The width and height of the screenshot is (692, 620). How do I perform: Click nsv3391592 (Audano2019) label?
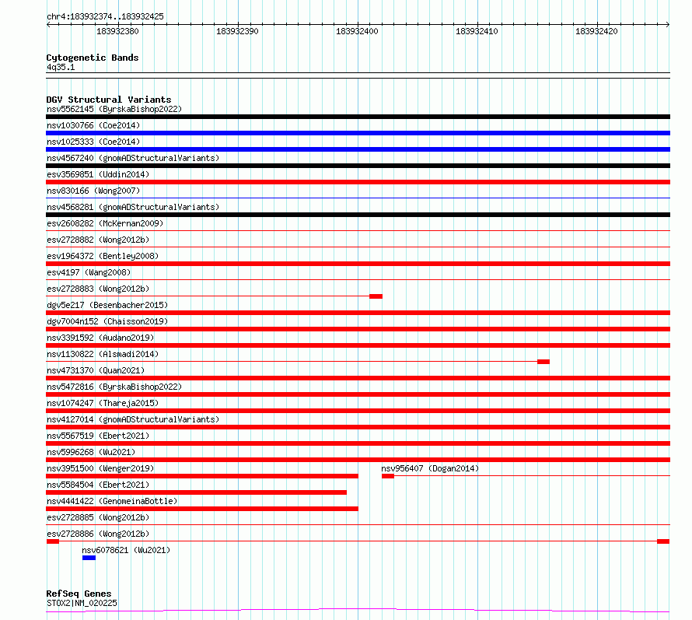coord(100,338)
